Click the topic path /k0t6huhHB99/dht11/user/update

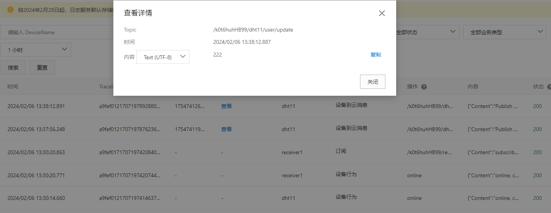click(x=253, y=30)
